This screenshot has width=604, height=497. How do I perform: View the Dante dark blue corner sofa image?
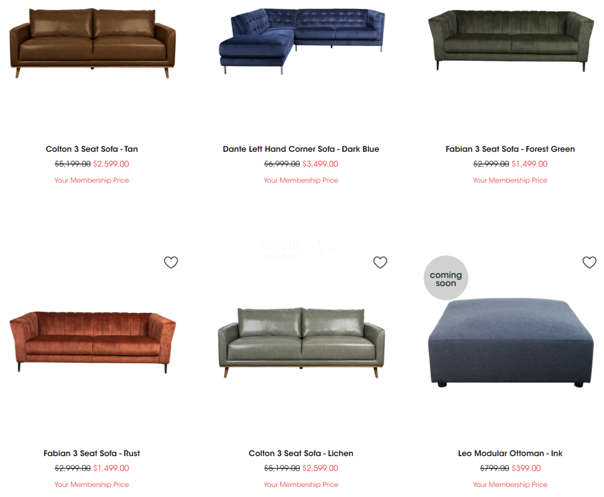click(x=301, y=41)
